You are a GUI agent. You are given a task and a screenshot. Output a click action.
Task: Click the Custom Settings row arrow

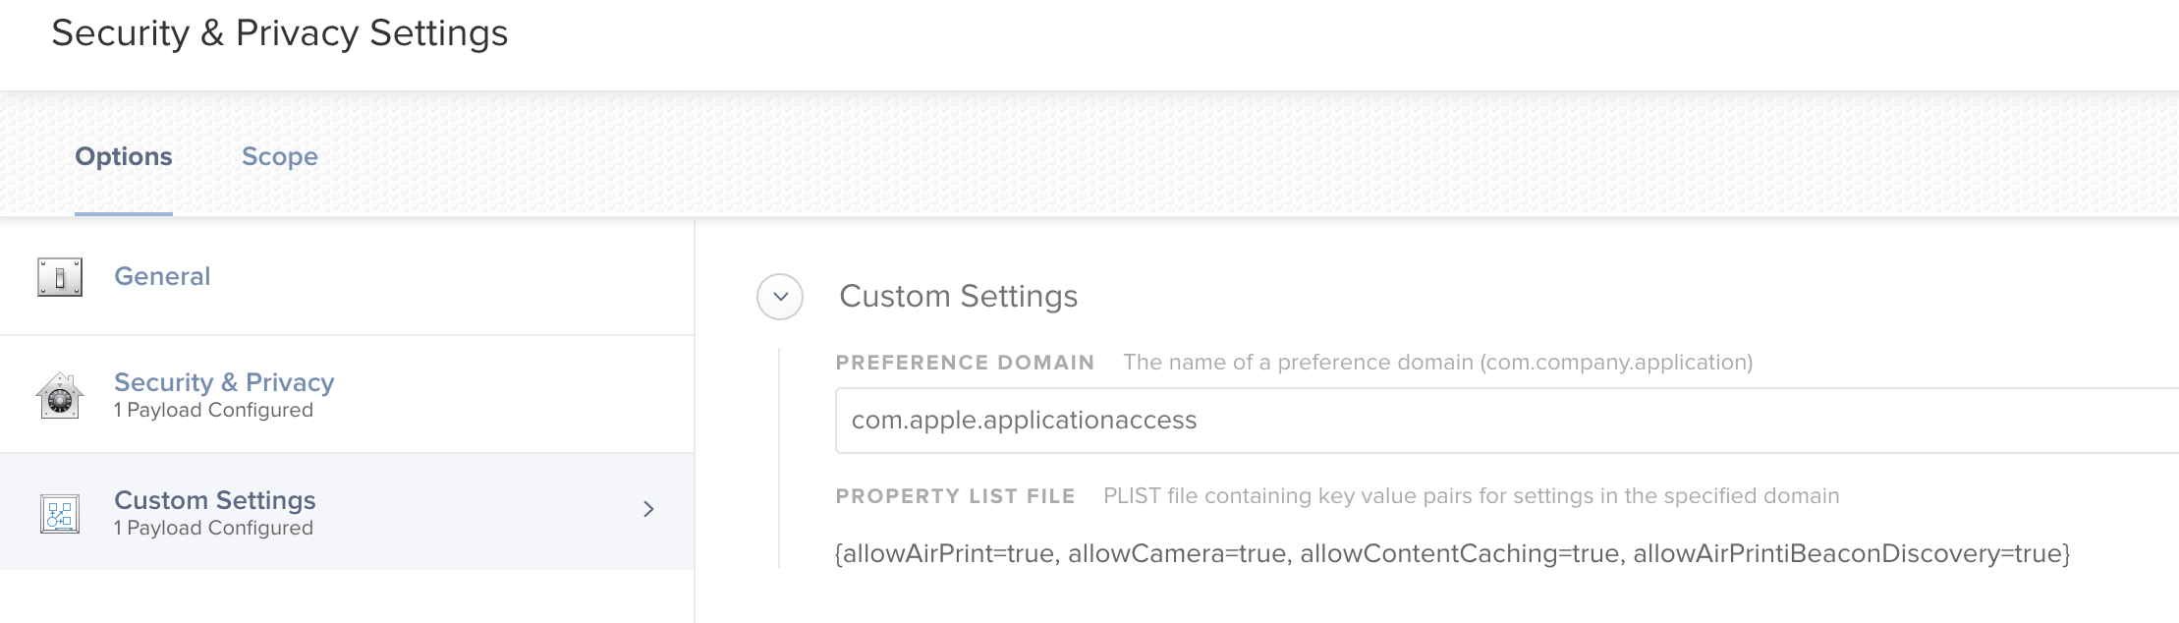click(x=648, y=509)
